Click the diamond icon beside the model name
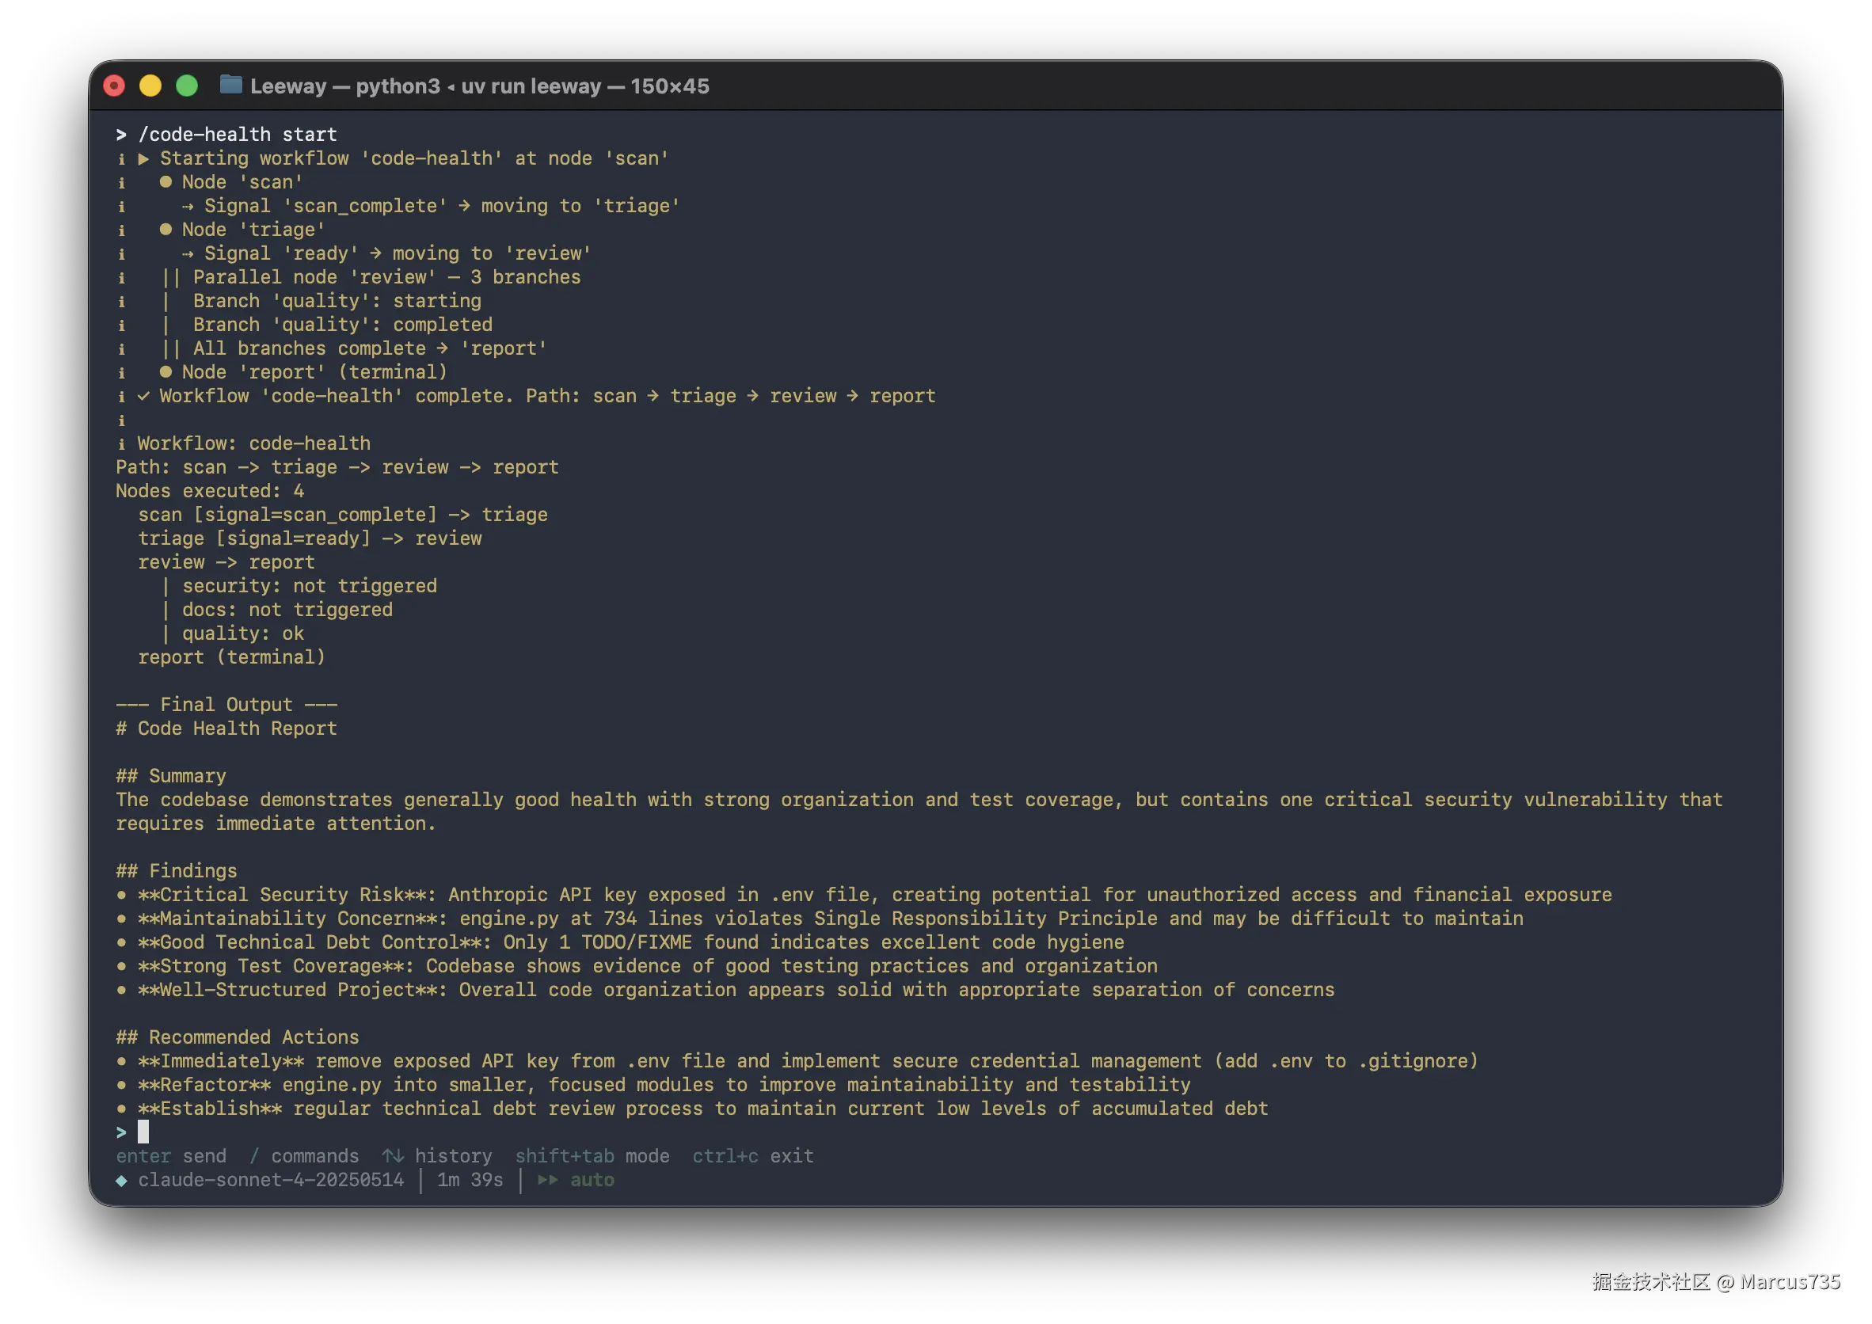1872x1324 pixels. tap(122, 1180)
